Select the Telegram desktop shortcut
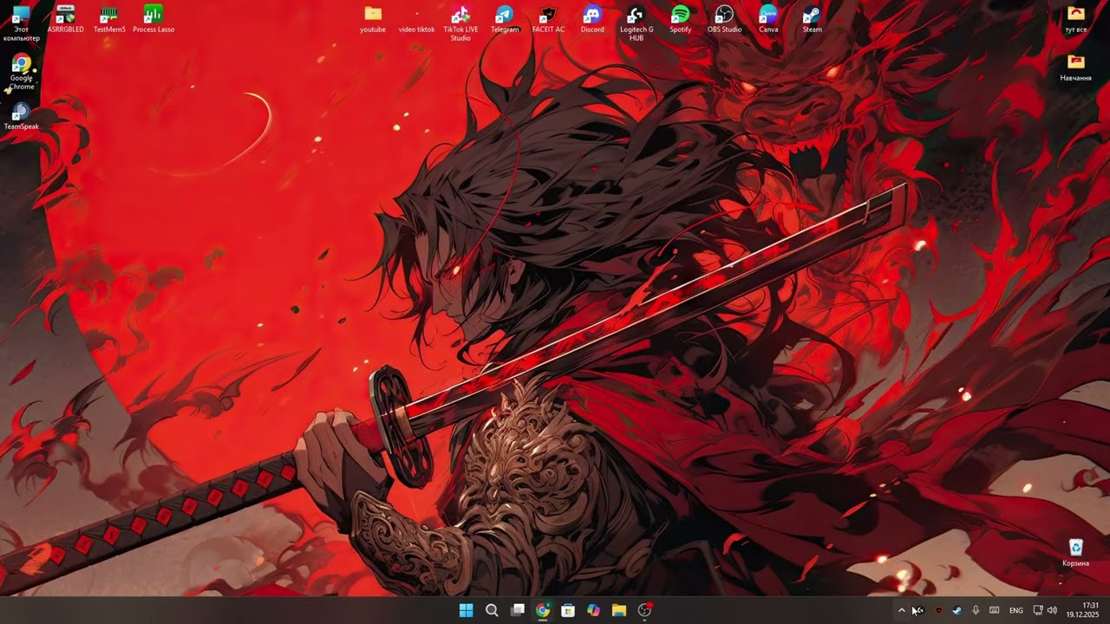The width and height of the screenshot is (1110, 624). pos(505,19)
